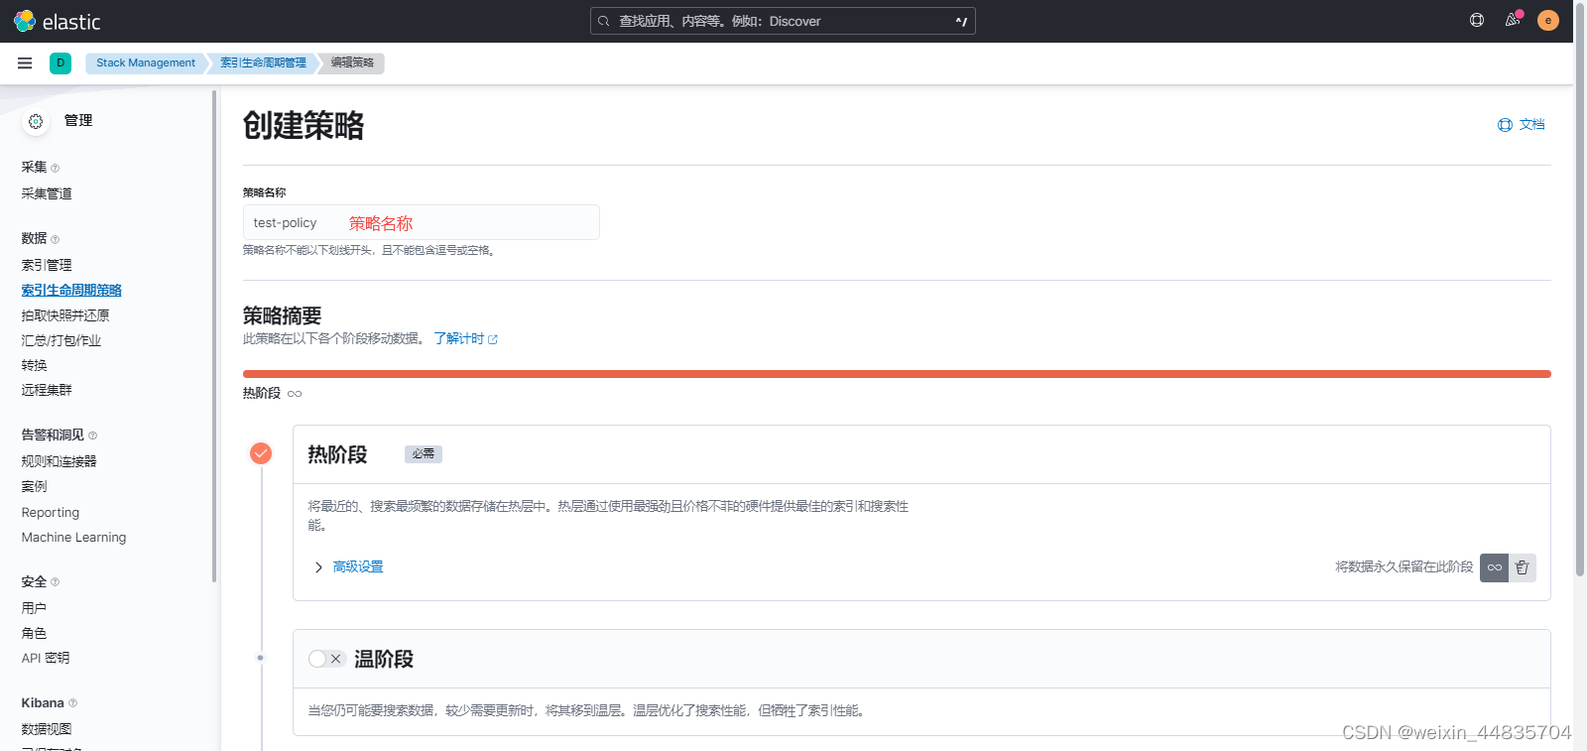Click info icon next to 数据
The width and height of the screenshot is (1587, 751).
[x=55, y=239]
